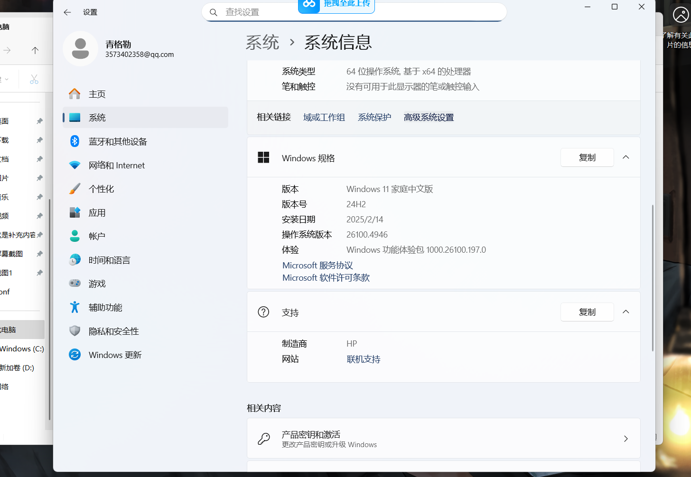Go to 个性化 settings
Screen dimensions: 691x477
pyautogui.click(x=145, y=189)
